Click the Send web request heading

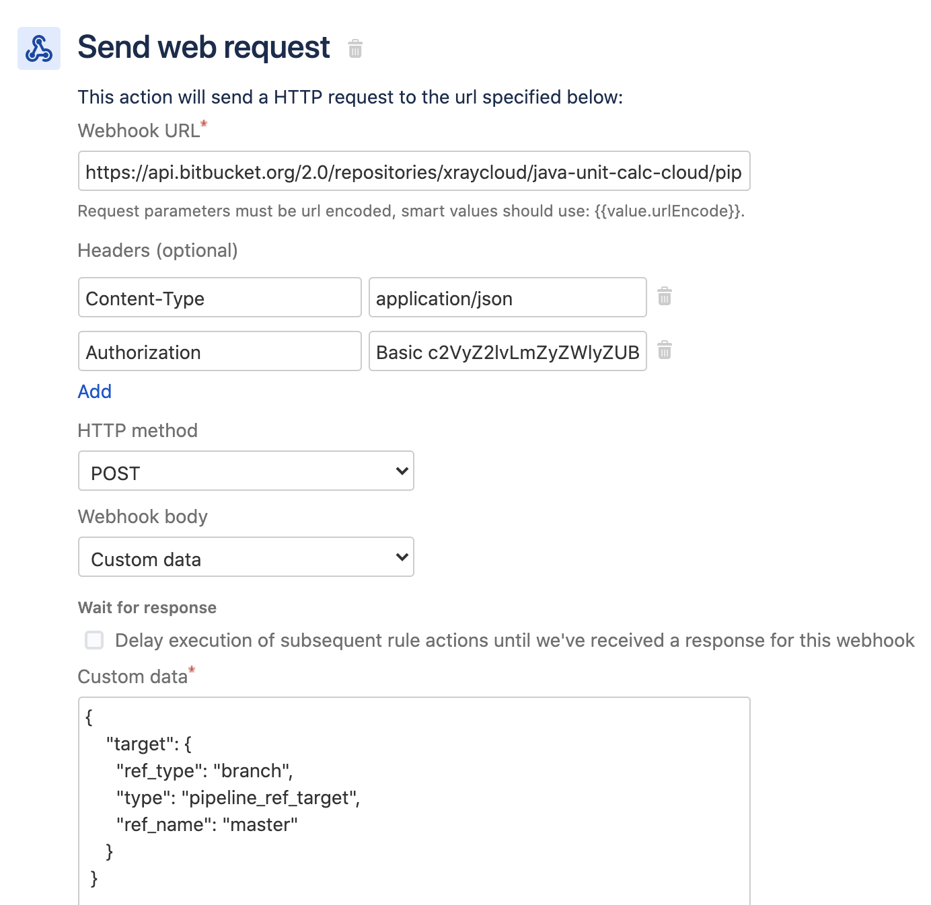[x=204, y=48]
